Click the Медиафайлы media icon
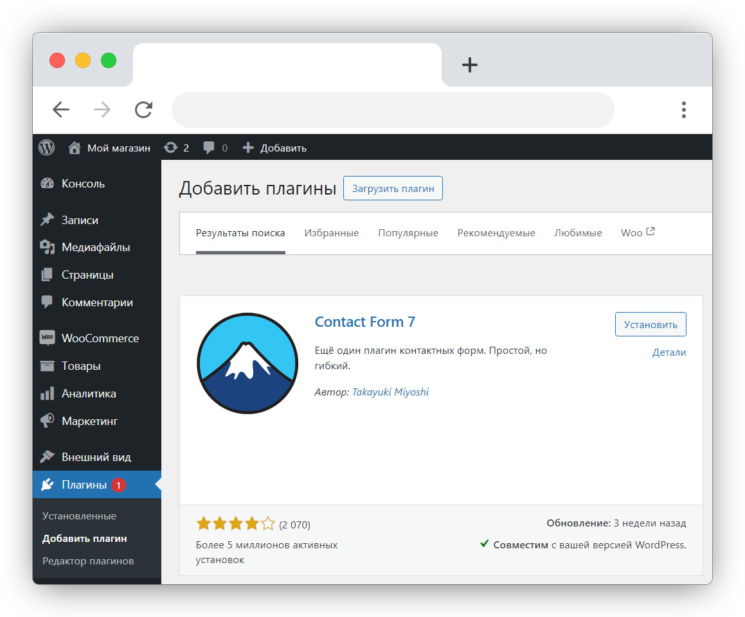745x617 pixels. pos(47,247)
